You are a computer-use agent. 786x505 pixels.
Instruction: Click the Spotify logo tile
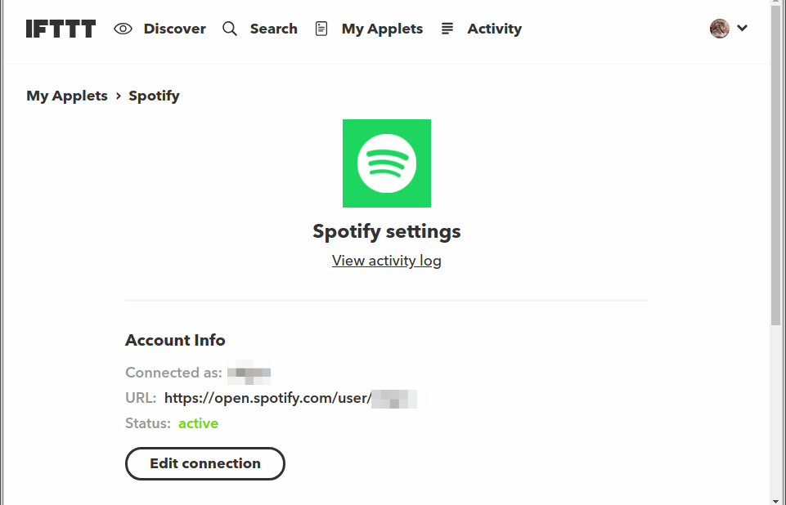click(x=387, y=163)
